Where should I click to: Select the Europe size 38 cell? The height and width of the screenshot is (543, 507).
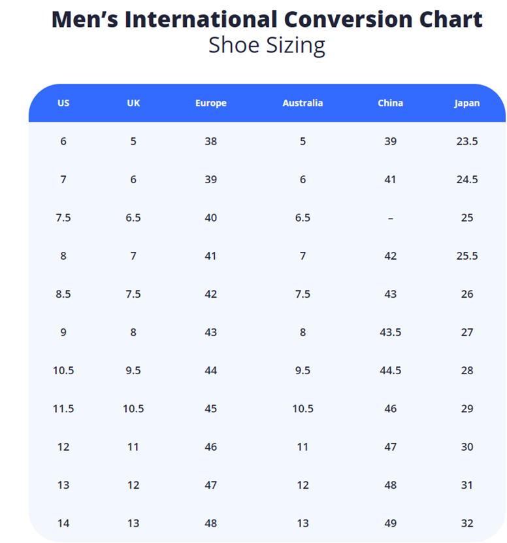pyautogui.click(x=210, y=141)
